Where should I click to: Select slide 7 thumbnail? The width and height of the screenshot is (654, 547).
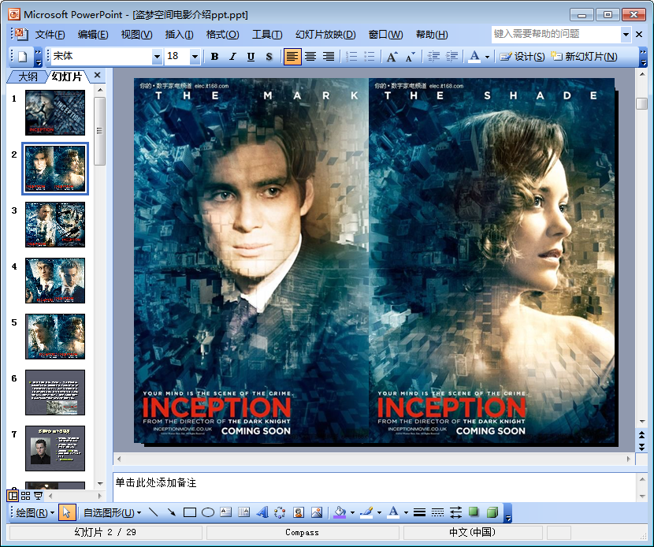[x=55, y=448]
